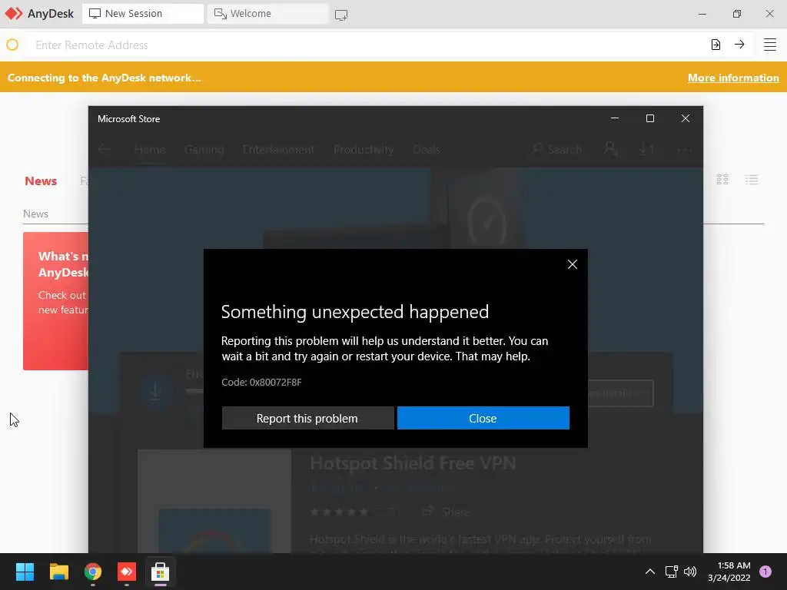The image size is (787, 590).
Task: Open the Home tab in Microsoft Store
Action: click(x=150, y=150)
